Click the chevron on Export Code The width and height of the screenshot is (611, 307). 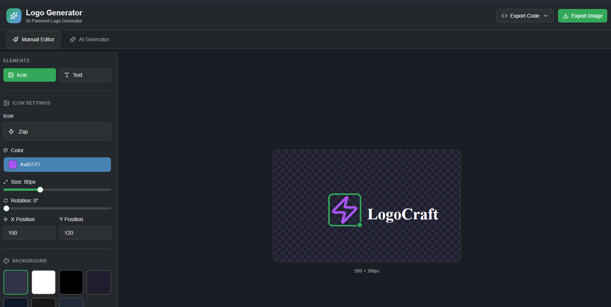[546, 16]
